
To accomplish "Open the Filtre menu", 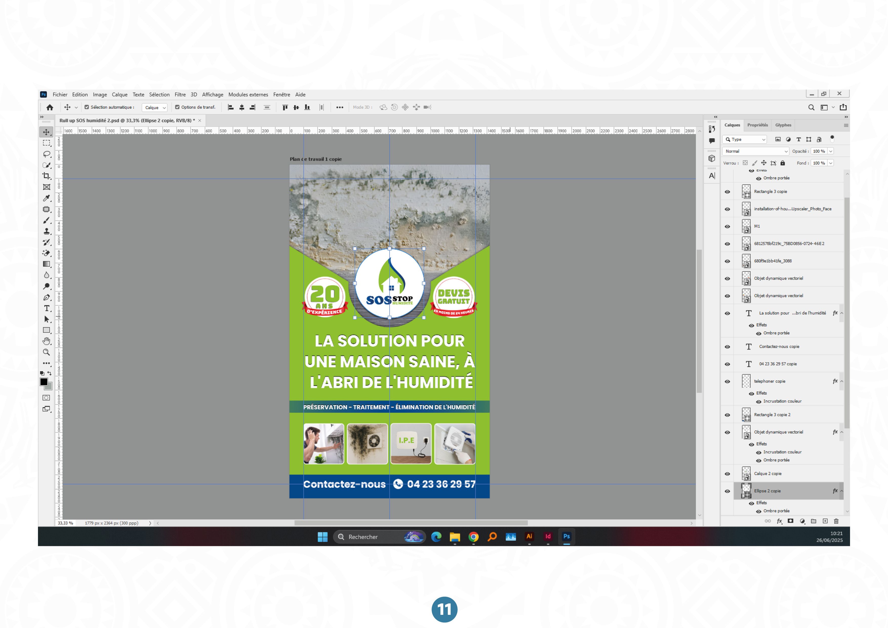I will (180, 94).
